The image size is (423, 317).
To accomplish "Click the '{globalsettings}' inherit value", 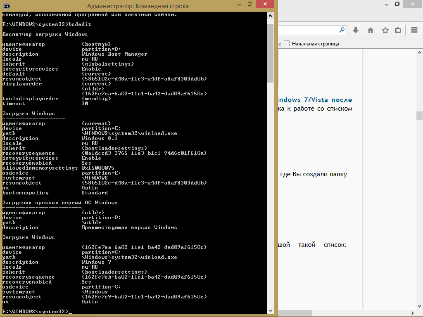I will tap(108, 64).
